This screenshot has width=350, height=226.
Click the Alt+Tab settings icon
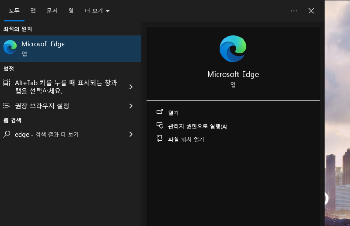click(7, 83)
